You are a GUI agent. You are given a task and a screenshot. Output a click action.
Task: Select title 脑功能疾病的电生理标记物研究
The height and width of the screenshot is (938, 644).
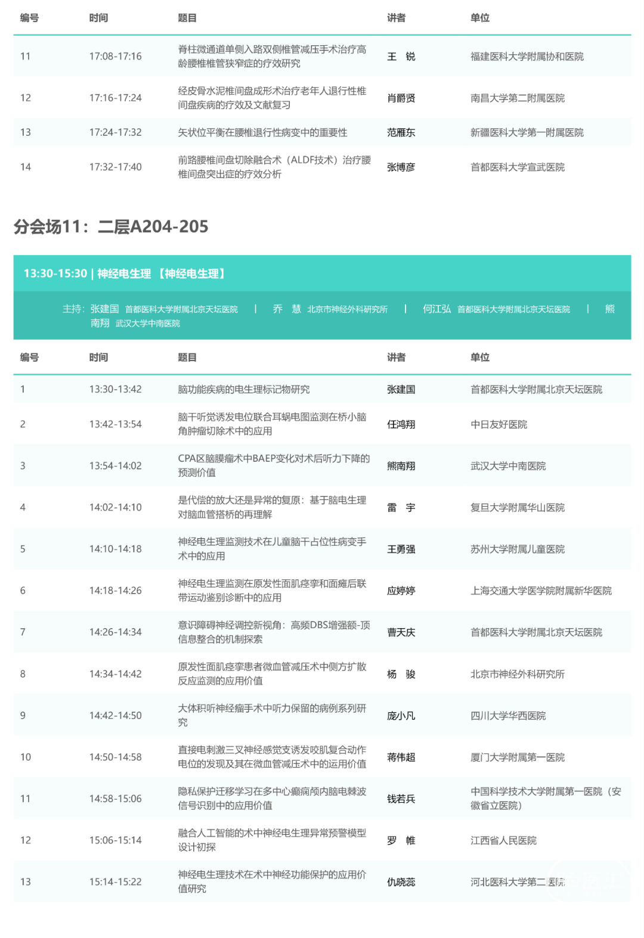pyautogui.click(x=243, y=389)
